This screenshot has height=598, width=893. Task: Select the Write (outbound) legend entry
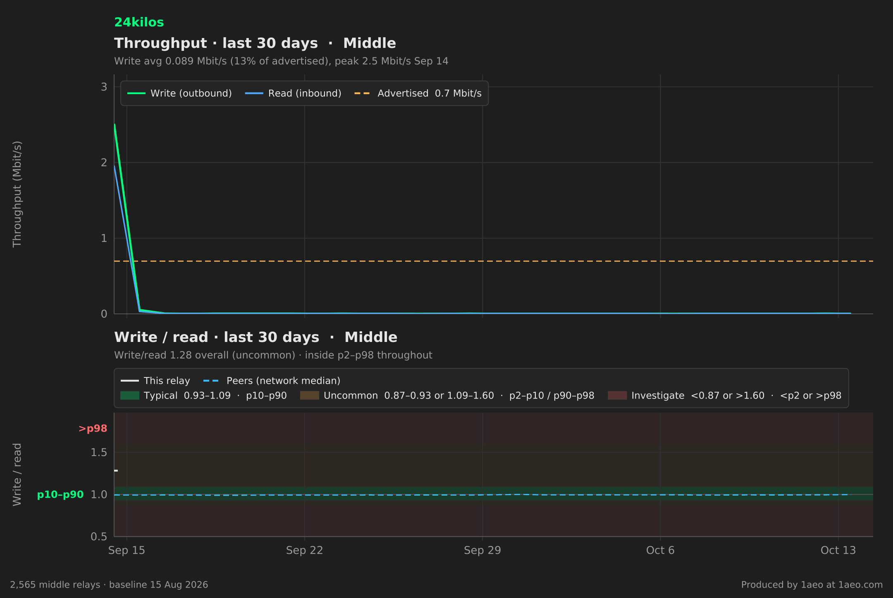tap(179, 93)
